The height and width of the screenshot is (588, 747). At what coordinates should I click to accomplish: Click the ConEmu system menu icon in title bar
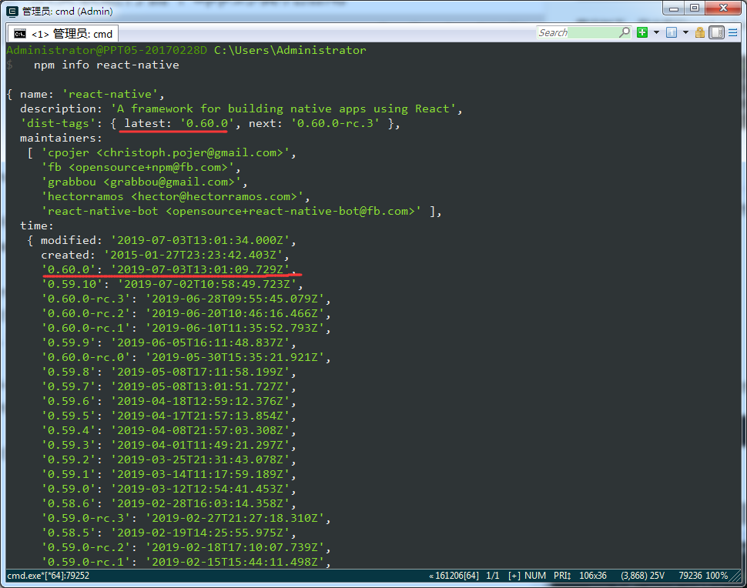13,11
